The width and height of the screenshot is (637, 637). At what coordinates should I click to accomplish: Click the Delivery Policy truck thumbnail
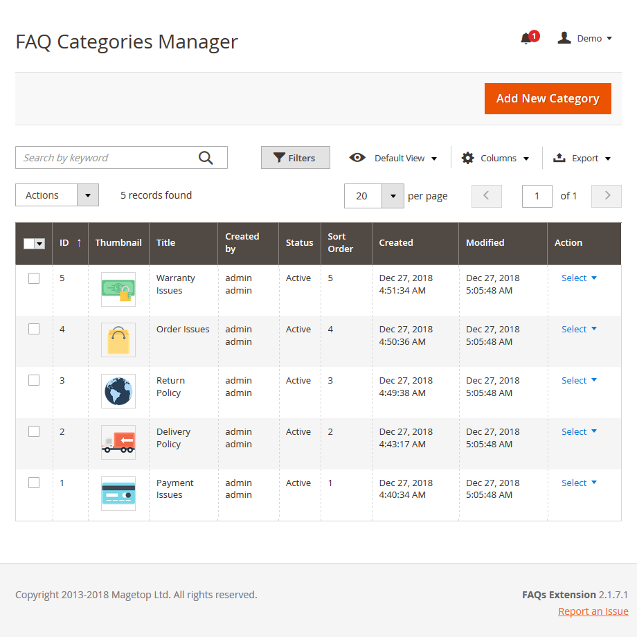tap(118, 442)
